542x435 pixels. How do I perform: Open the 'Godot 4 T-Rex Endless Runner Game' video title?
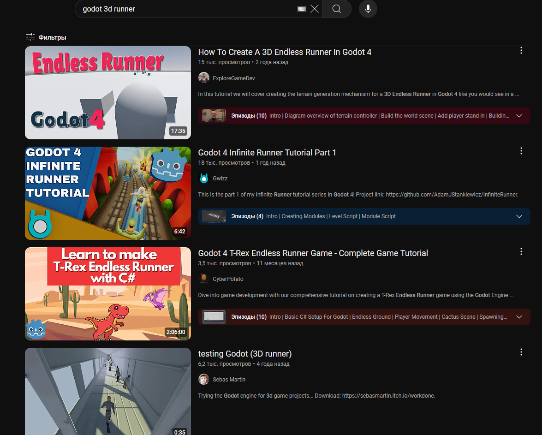(313, 253)
